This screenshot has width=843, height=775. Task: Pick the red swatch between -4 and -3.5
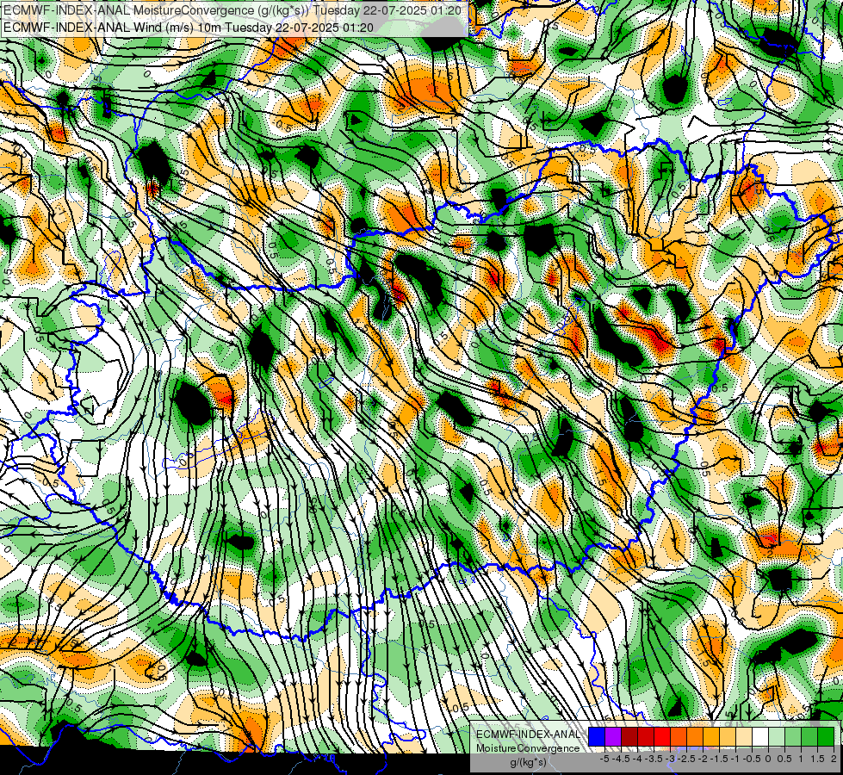coord(646,736)
